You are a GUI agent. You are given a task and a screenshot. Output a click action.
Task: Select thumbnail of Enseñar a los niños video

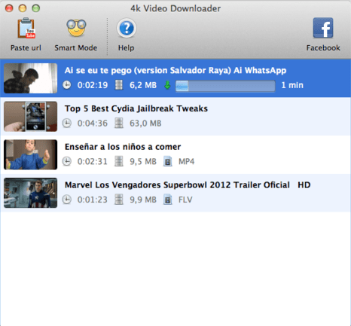click(30, 154)
